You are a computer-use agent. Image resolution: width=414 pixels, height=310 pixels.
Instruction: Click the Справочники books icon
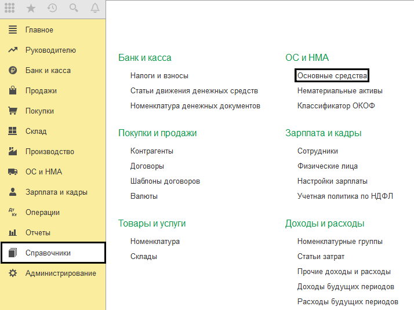[x=13, y=253]
